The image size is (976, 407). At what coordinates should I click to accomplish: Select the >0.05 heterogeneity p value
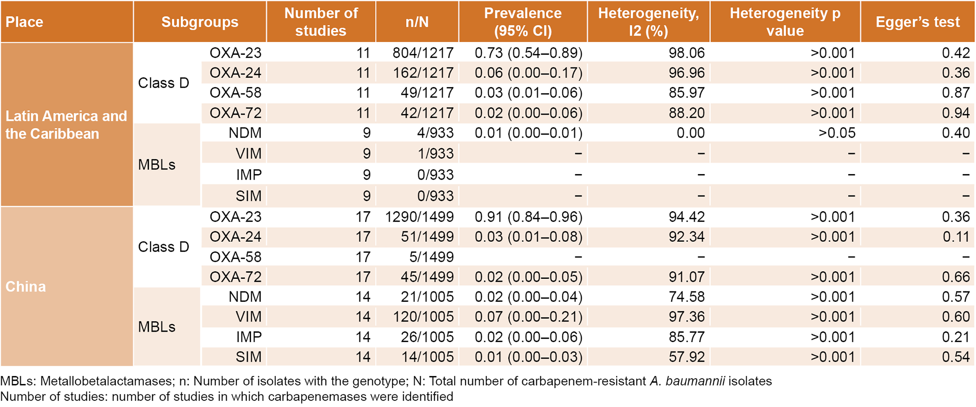click(x=837, y=133)
